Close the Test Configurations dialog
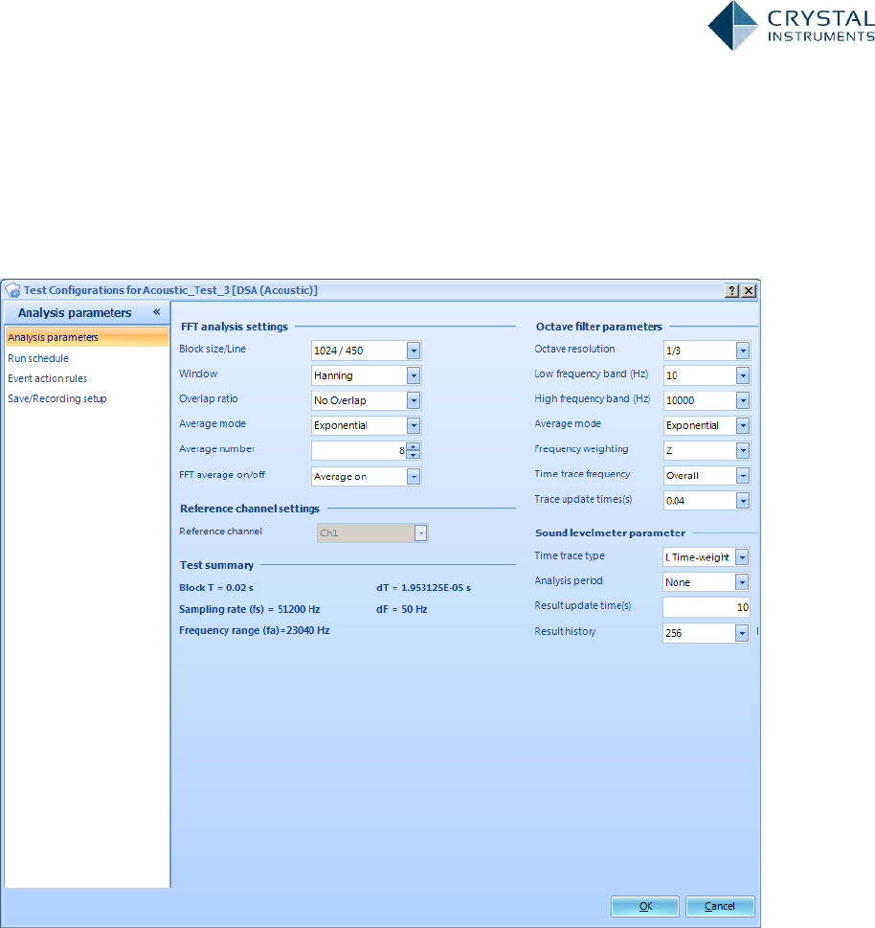Viewport: 875px width, 928px height. 749,290
